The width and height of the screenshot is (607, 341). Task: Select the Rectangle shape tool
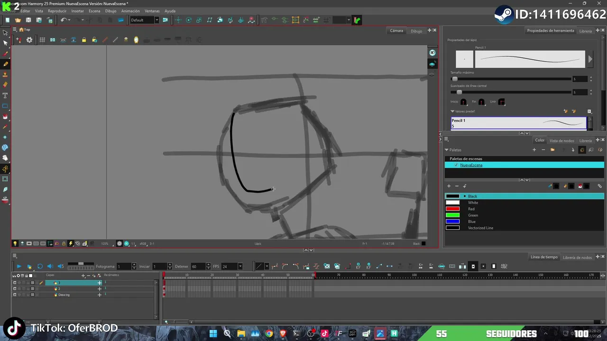click(x=5, y=106)
